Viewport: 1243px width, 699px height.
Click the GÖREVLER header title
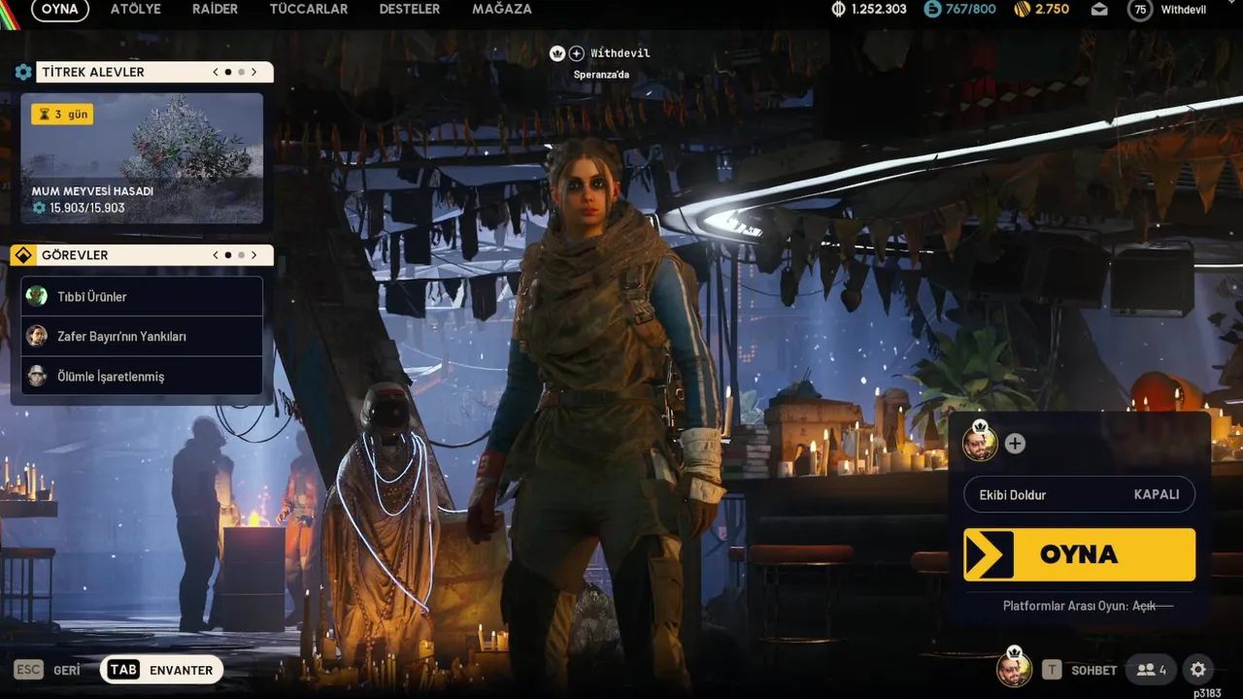[75, 255]
